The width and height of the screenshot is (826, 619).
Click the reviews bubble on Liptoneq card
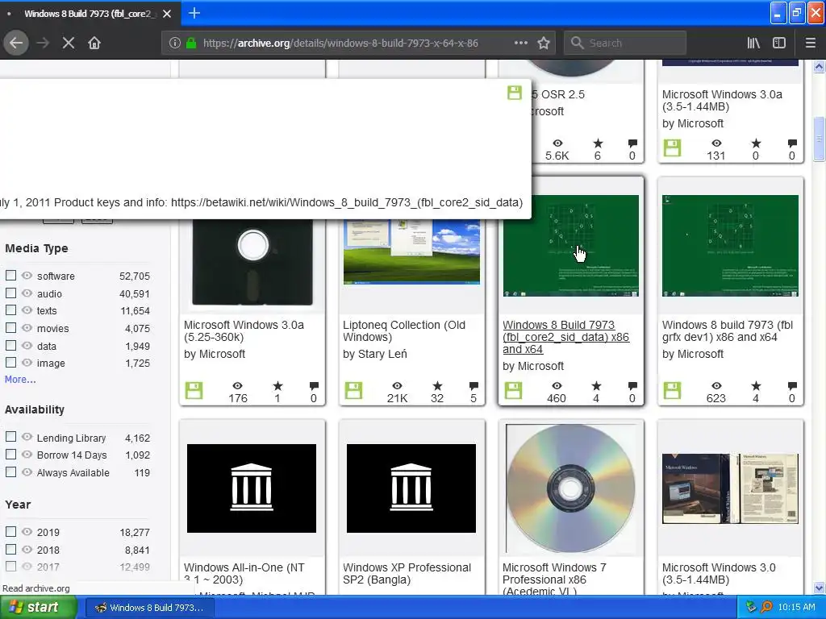click(473, 386)
